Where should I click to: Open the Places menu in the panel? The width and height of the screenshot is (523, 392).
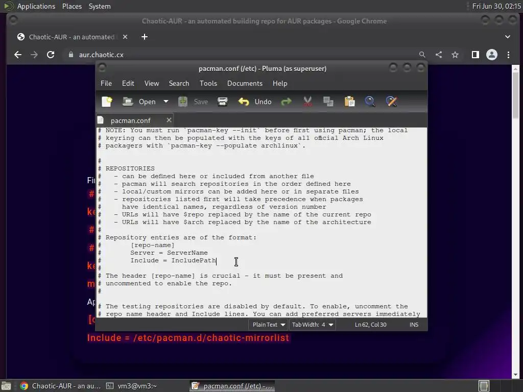tap(72, 6)
